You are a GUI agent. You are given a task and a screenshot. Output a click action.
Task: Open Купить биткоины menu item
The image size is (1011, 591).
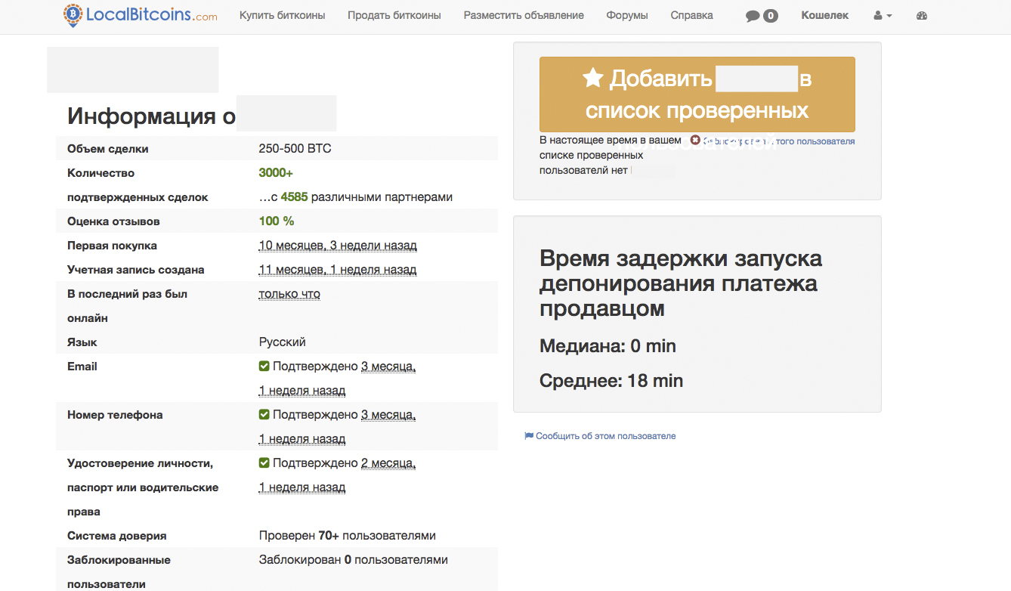point(282,16)
